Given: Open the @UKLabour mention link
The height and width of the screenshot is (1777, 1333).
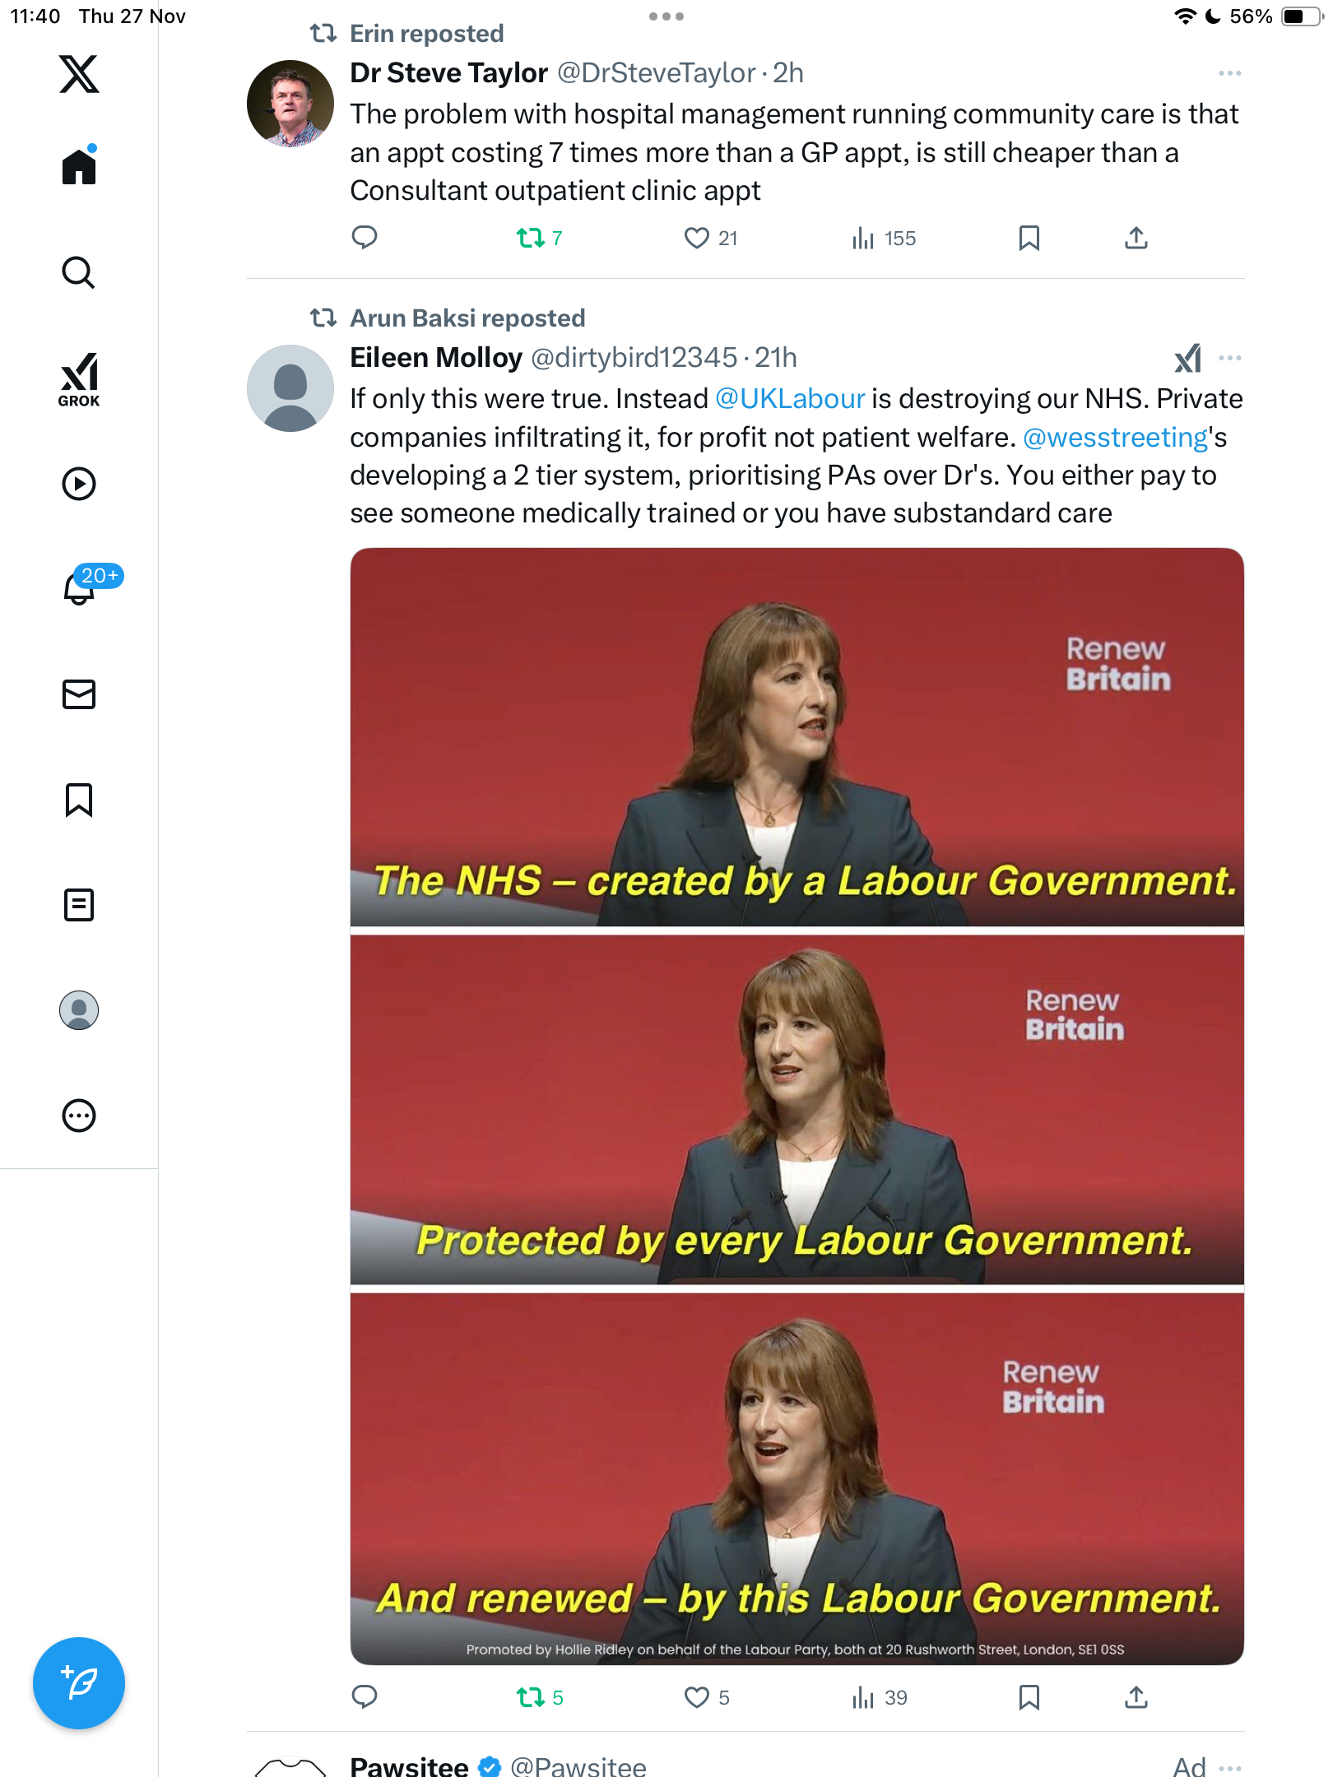Looking at the screenshot, I should pos(790,399).
